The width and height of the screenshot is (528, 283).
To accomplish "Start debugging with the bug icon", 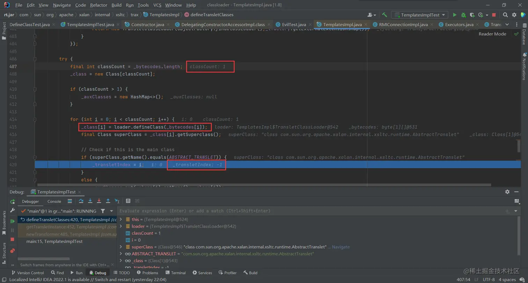I will tap(463, 15).
